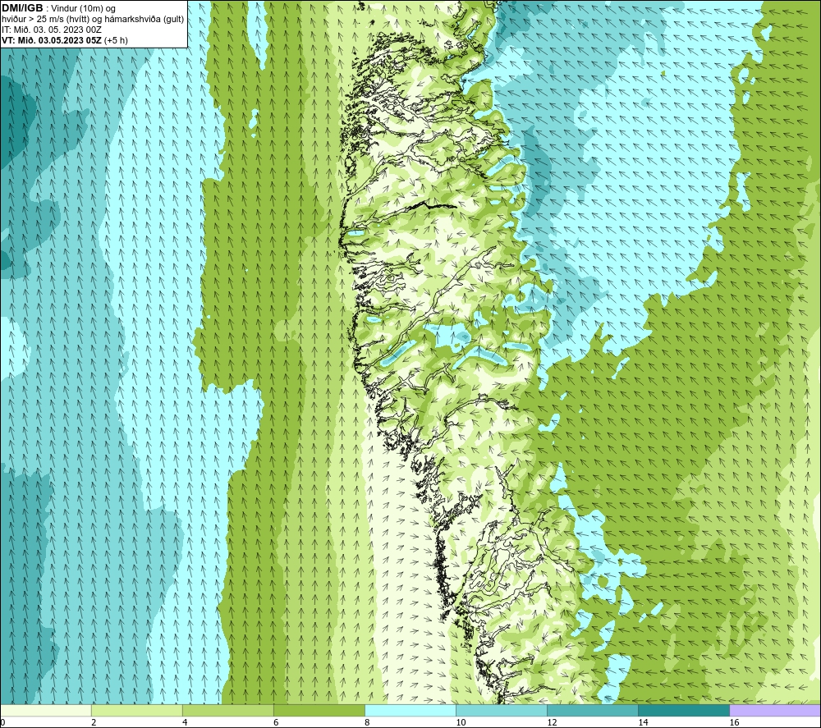
Task: Select the 4–6 green legend swatch
Action: point(227,710)
